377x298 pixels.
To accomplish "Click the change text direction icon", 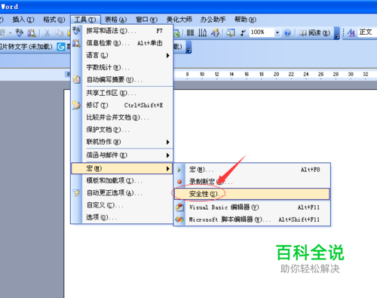I will [202, 32].
